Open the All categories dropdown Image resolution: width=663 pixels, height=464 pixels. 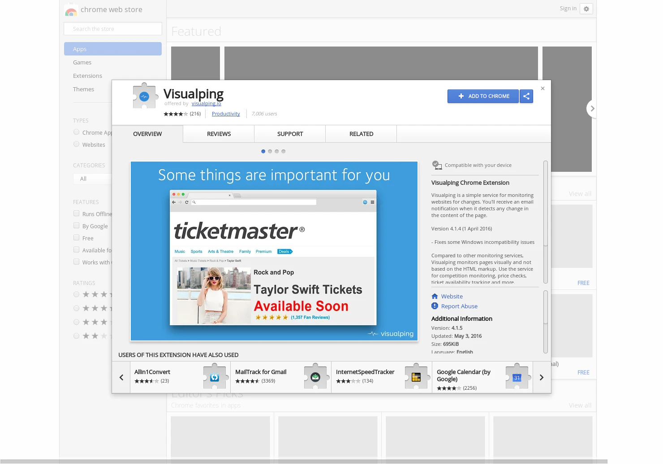pyautogui.click(x=93, y=179)
